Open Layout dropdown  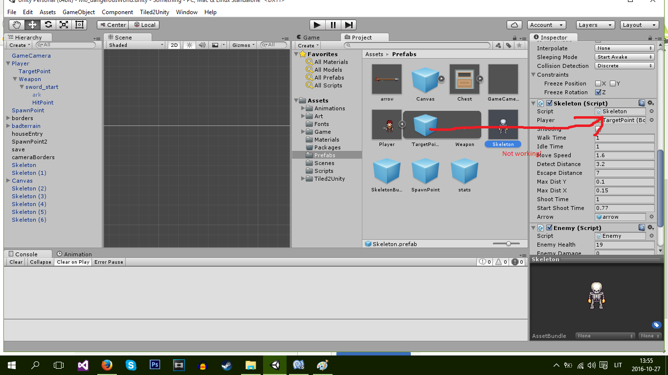pyautogui.click(x=639, y=25)
